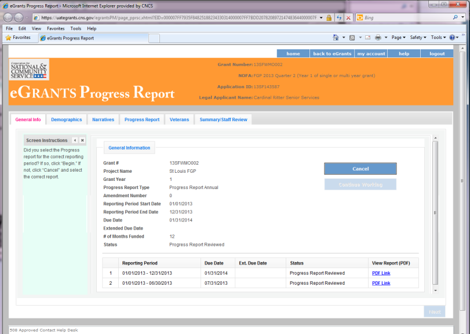Image resolution: width=470 pixels, height=334 pixels.
Task: Click the Cancel button
Action: (x=360, y=169)
